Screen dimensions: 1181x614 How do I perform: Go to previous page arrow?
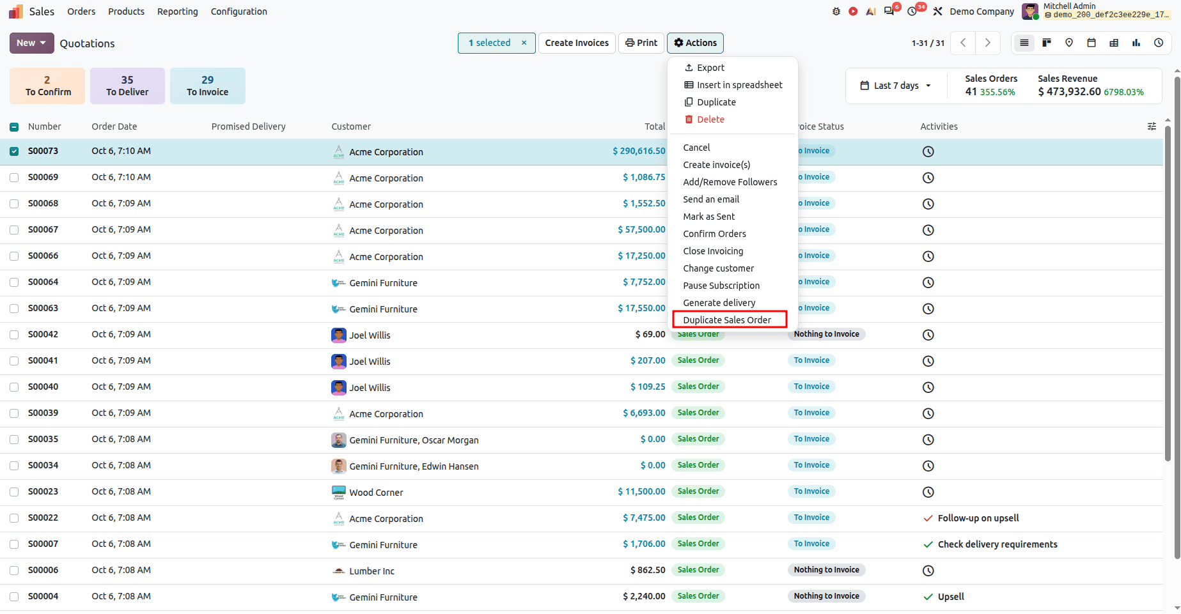[x=963, y=43]
